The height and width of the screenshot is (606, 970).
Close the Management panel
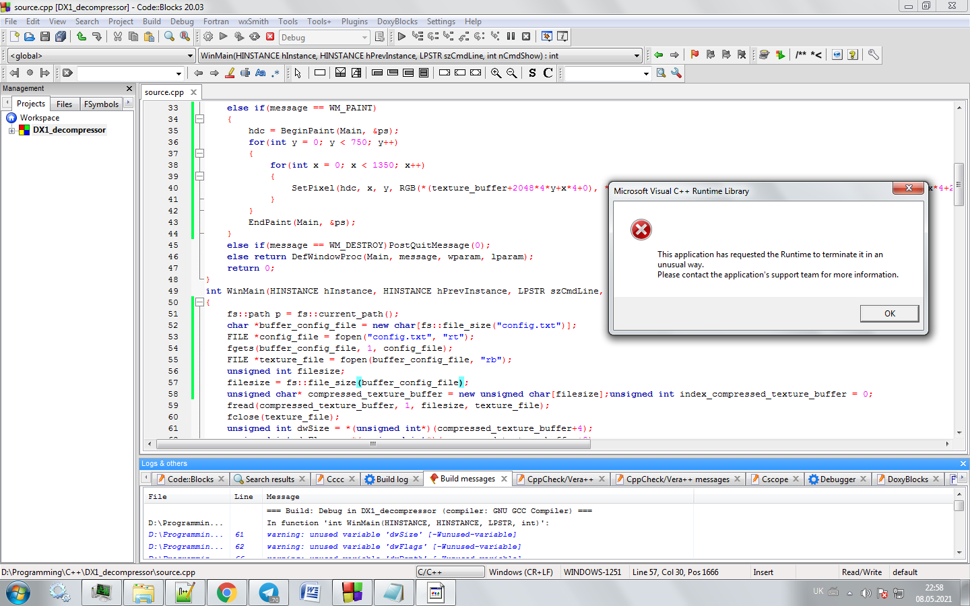pos(129,88)
